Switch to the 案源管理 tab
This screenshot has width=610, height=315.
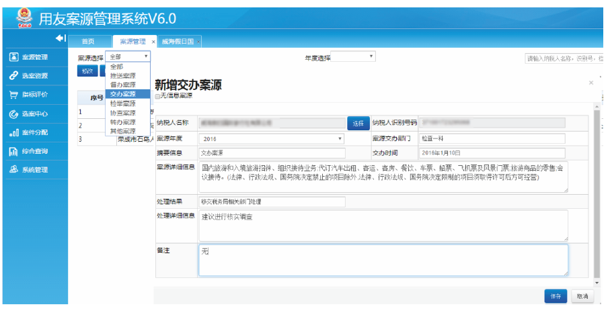(132, 42)
